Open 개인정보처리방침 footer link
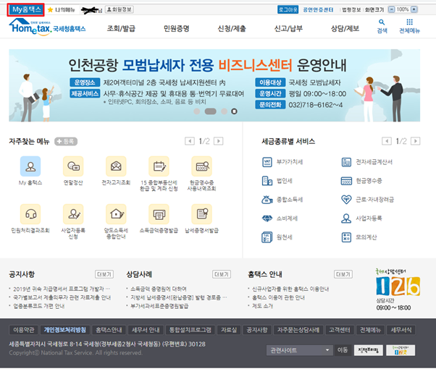Image resolution: width=436 pixels, height=374 pixels. pos(65,330)
